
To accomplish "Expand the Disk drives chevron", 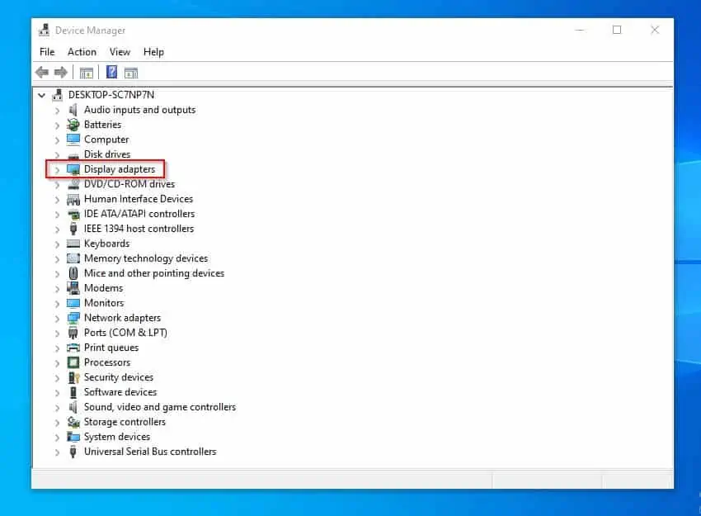I will click(57, 155).
